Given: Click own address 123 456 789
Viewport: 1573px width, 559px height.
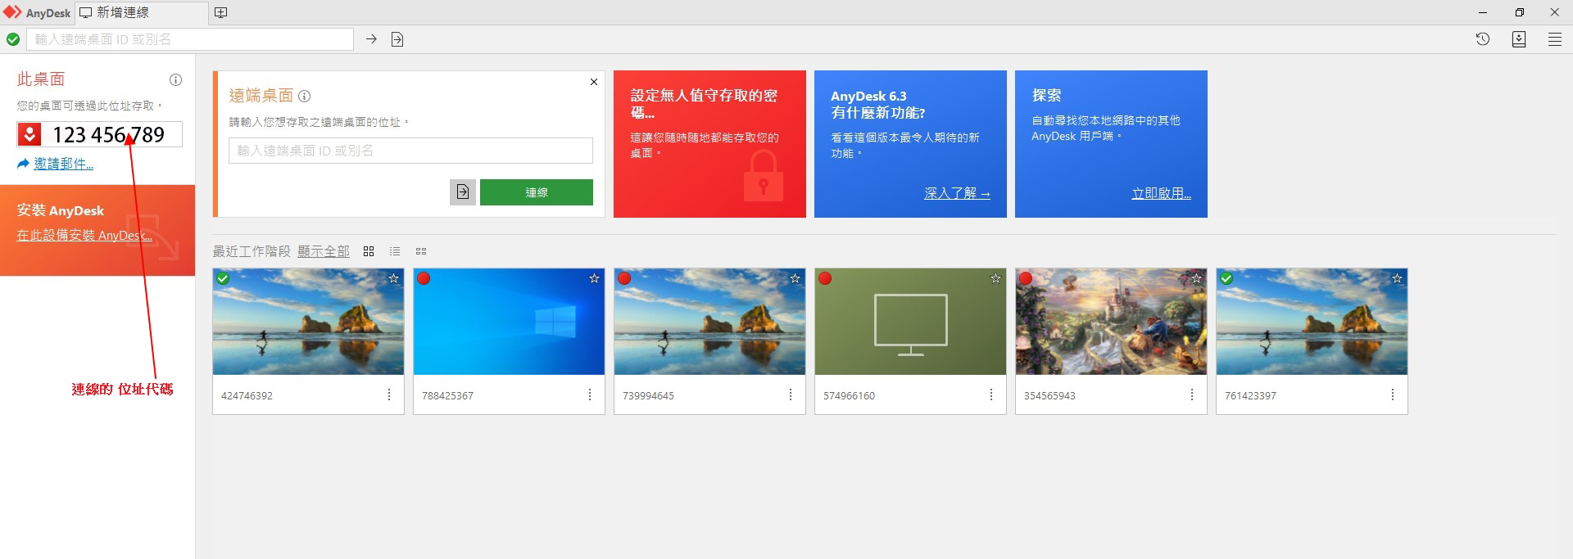Looking at the screenshot, I should coord(109,134).
